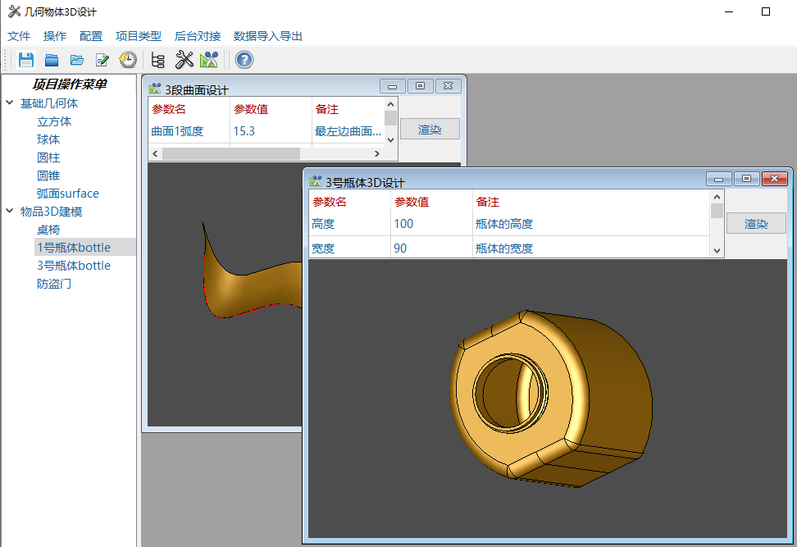
Task: Click the rendered 3D bottle model
Action: click(551, 399)
